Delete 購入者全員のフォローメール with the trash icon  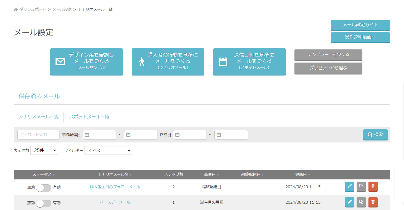coord(373,187)
